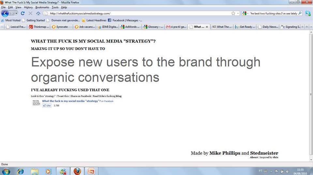Image resolution: width=313 pixels, height=175 pixels.
Task: Switch to the Gmail ó pra ti! tab
Action: [176, 27]
